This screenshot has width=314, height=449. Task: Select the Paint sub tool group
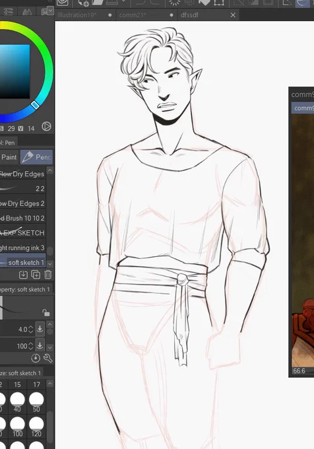(9, 157)
